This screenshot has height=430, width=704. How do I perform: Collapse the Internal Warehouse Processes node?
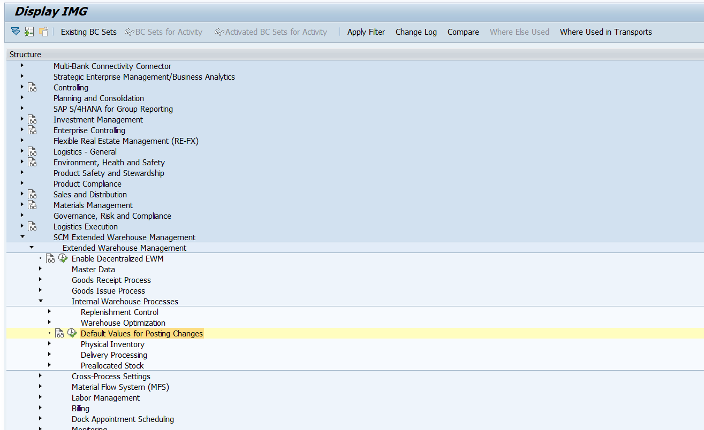point(40,301)
